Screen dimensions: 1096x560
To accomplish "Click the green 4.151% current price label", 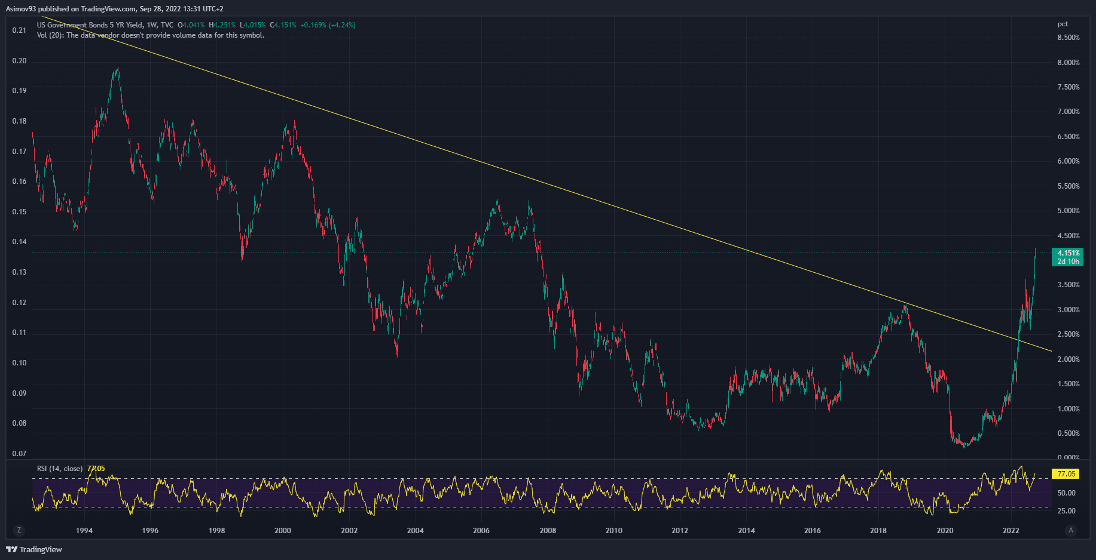I will pos(1068,253).
